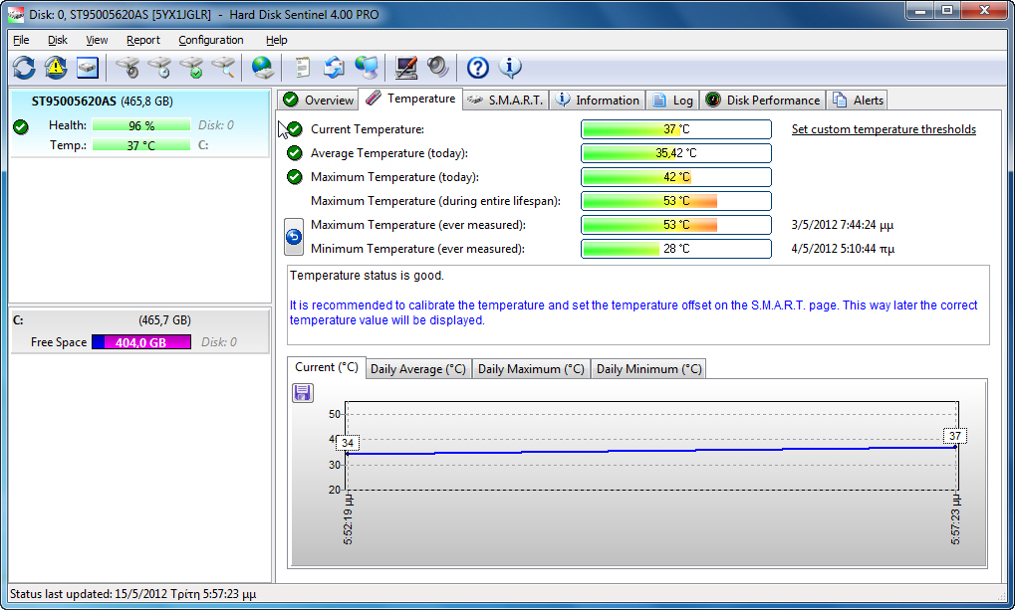The height and width of the screenshot is (610, 1015).
Task: Open the View menu
Action: [x=97, y=40]
